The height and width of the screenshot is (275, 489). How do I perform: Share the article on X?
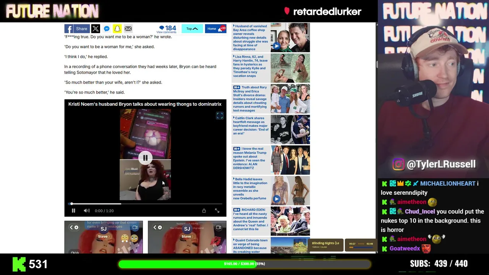pyautogui.click(x=96, y=29)
